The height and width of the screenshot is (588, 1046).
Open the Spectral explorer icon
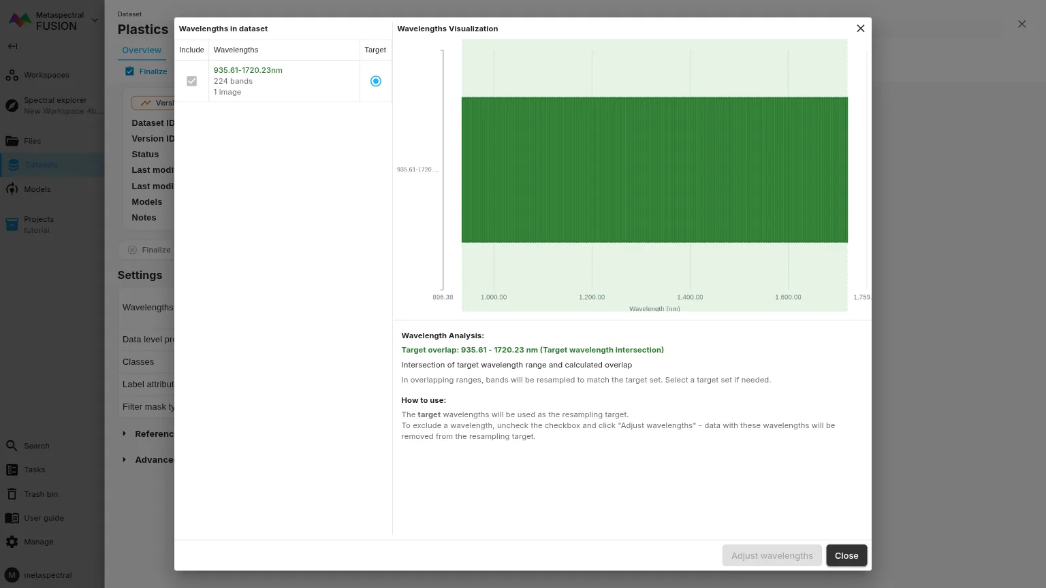click(12, 105)
